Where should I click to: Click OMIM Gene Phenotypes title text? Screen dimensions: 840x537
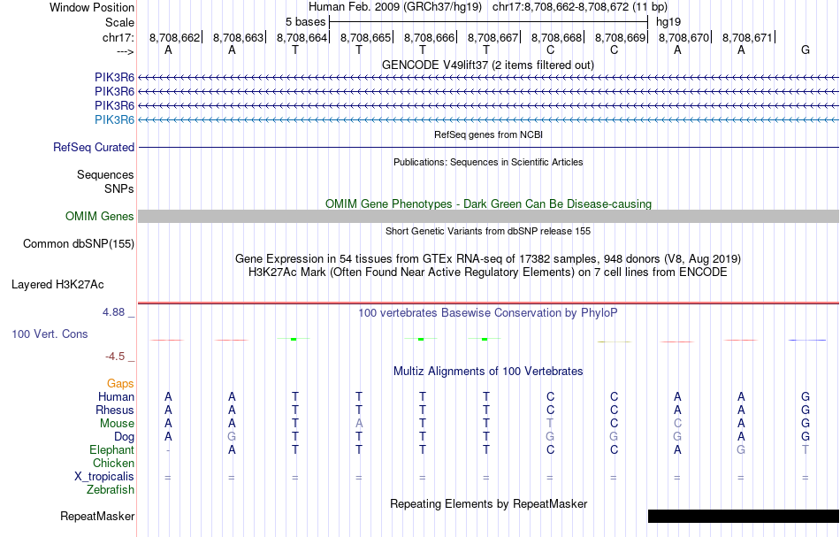[x=488, y=204]
